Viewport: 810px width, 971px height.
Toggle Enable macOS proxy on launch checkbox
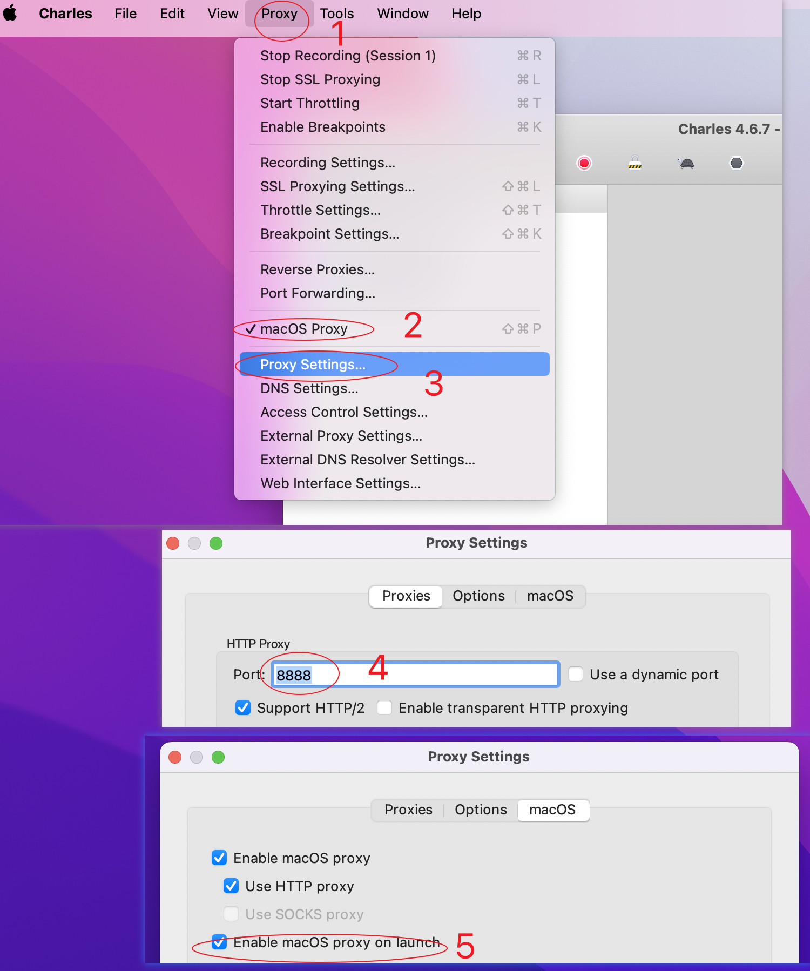219,942
